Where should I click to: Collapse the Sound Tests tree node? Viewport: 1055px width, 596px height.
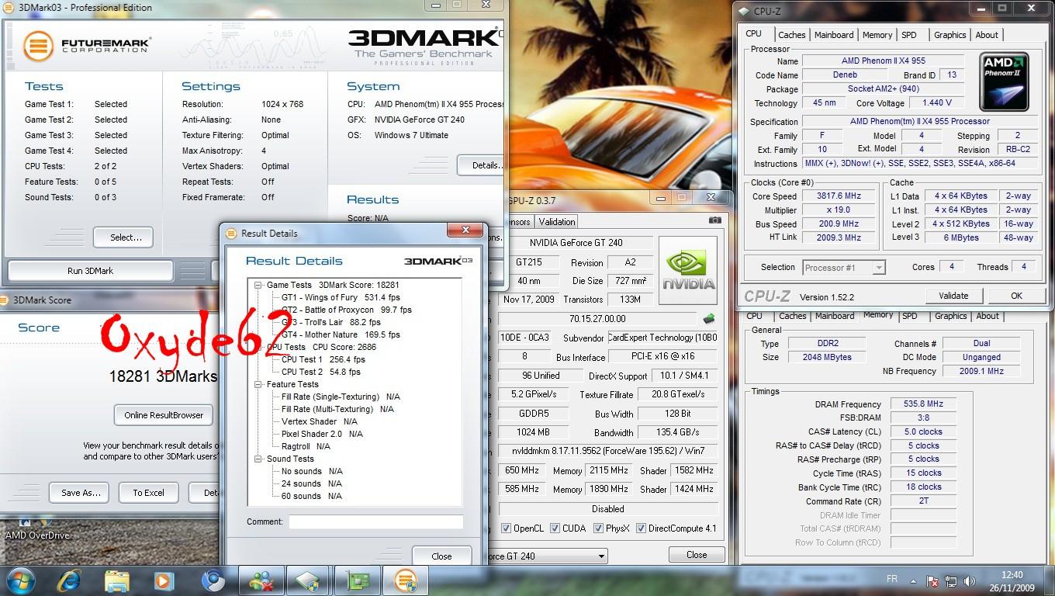click(x=258, y=459)
